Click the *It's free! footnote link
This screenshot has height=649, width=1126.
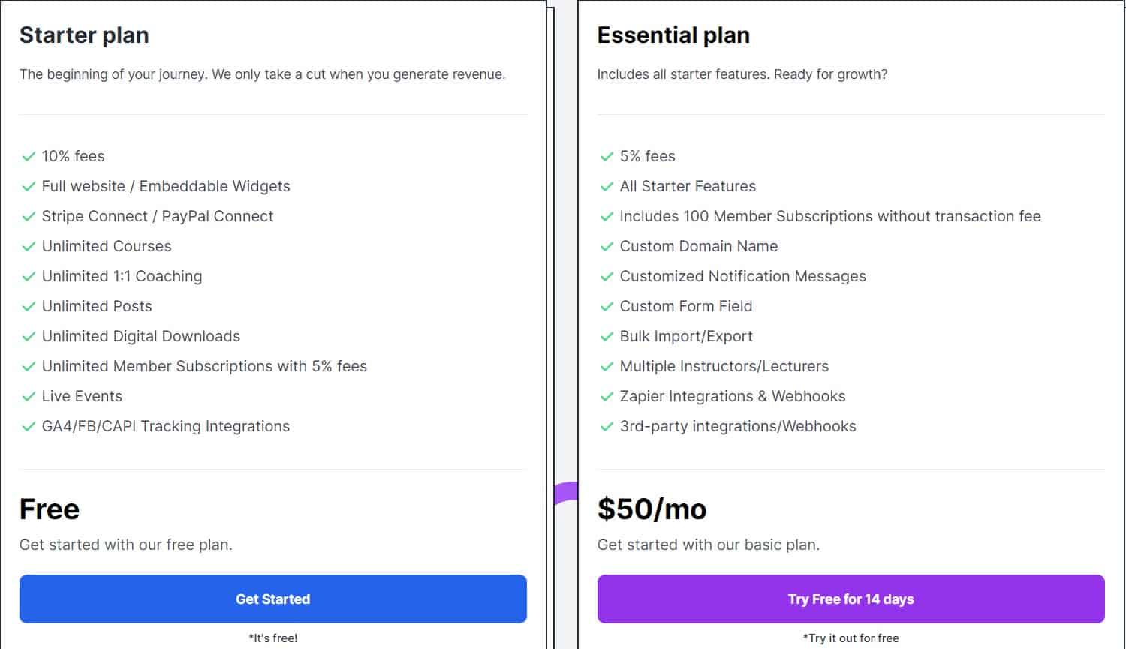(x=272, y=638)
